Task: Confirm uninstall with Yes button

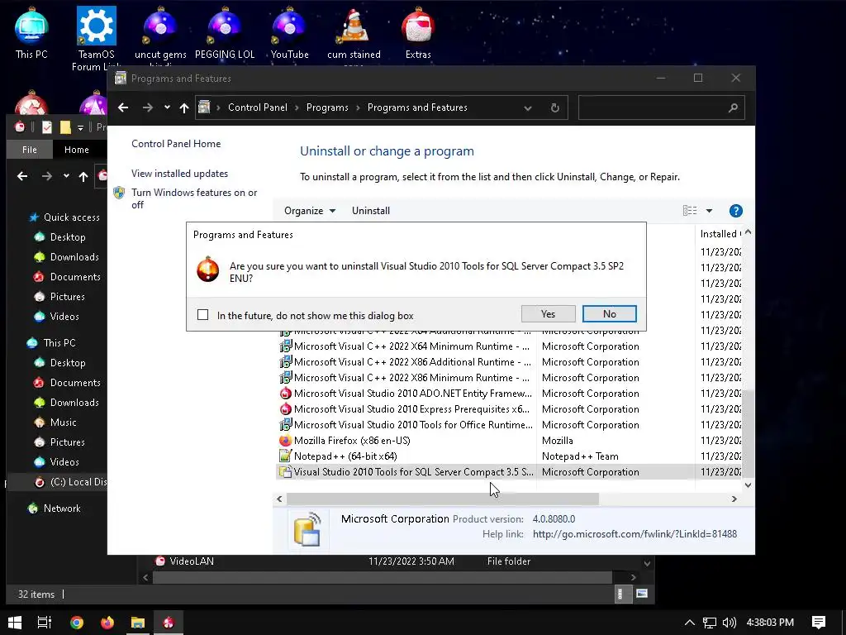Action: 549,313
